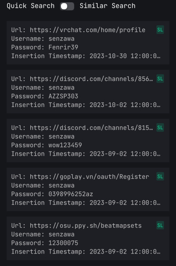This screenshot has width=176, height=266.
Task: Open the goplay.vn/oauth/Register URL line
Action: pos(80,176)
